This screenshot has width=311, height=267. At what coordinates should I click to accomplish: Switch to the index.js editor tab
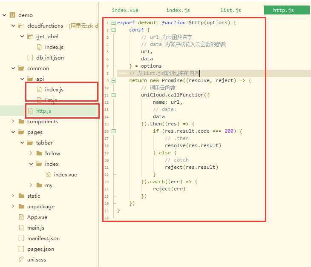(x=178, y=10)
